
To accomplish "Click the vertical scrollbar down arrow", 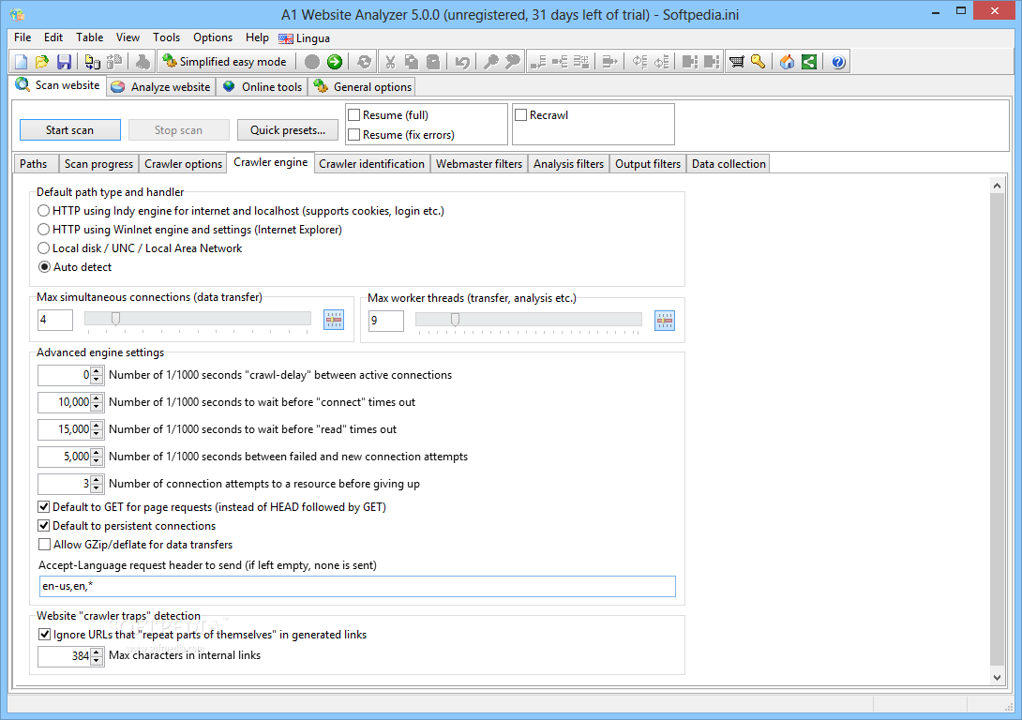I will click(x=998, y=677).
